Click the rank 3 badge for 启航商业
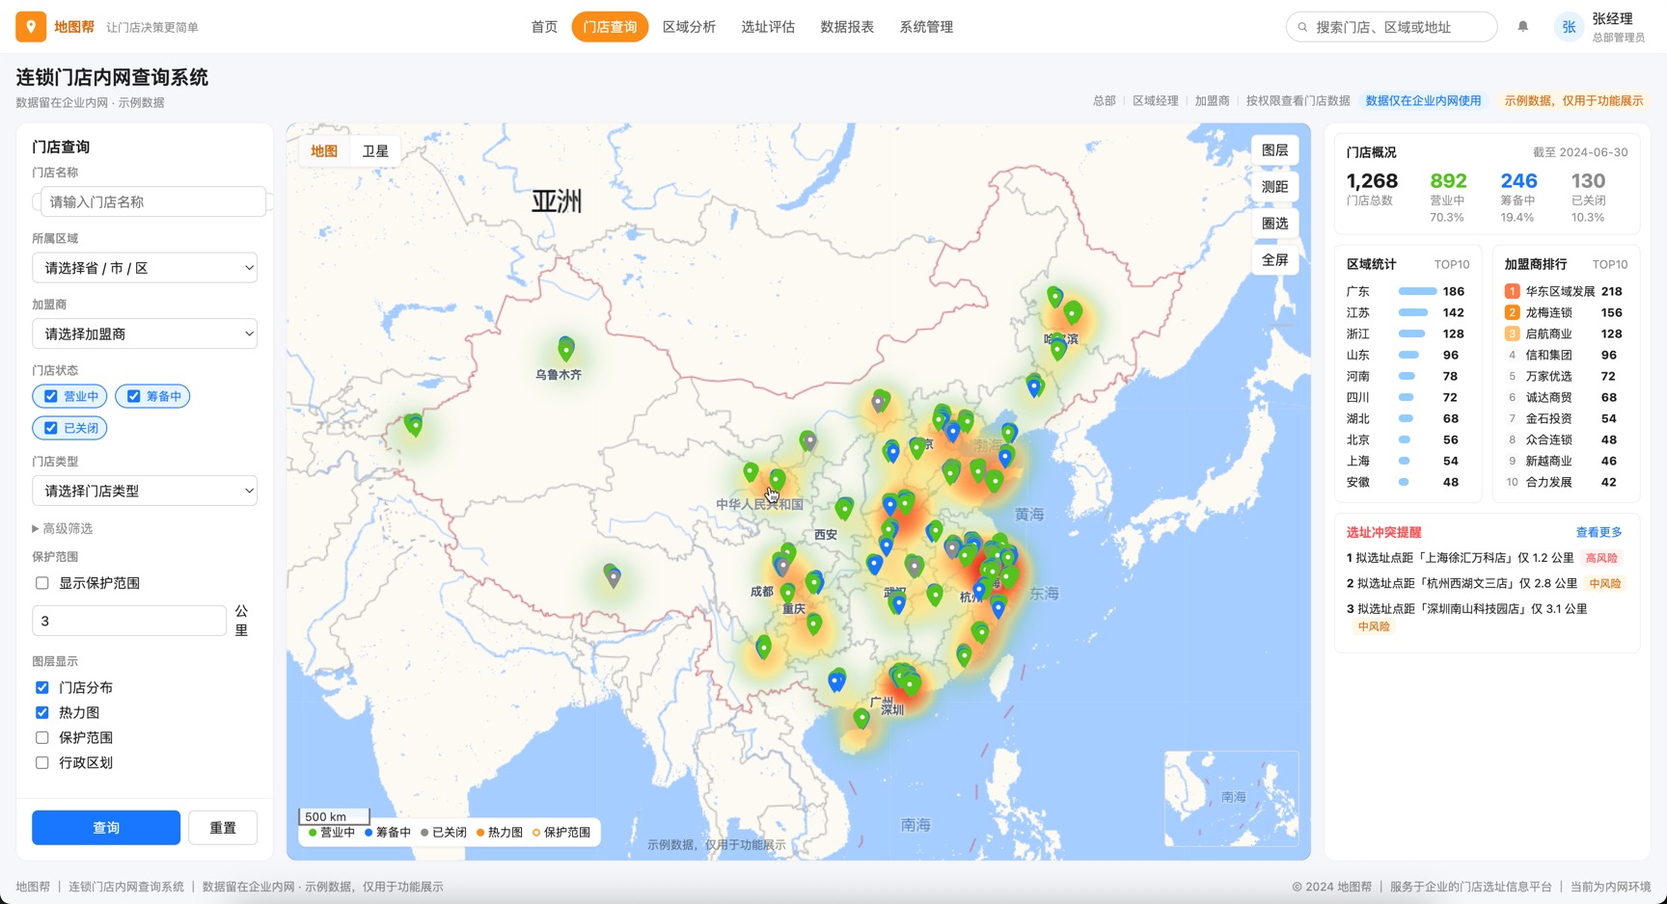The image size is (1667, 904). 1512,333
